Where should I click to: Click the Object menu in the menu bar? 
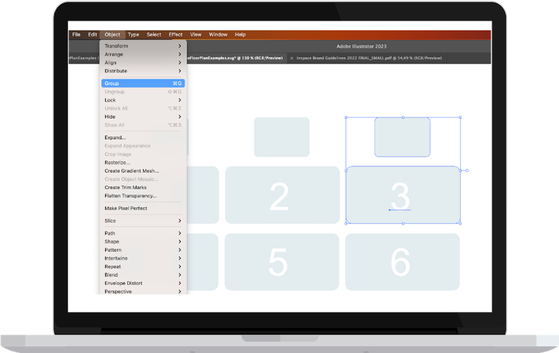[112, 34]
